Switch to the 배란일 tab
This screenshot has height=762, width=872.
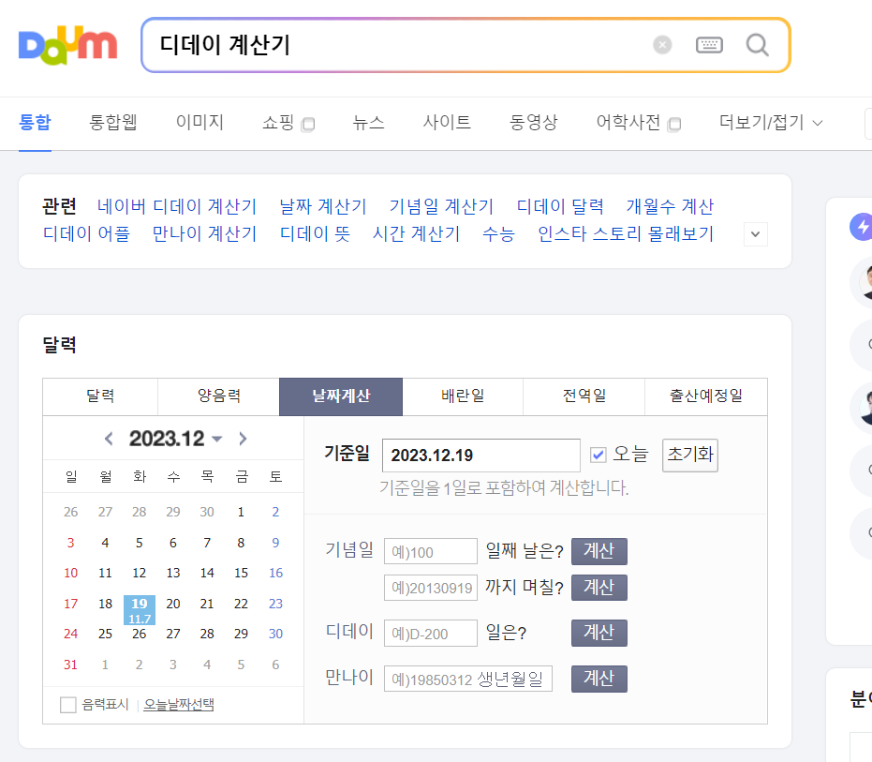tap(462, 396)
